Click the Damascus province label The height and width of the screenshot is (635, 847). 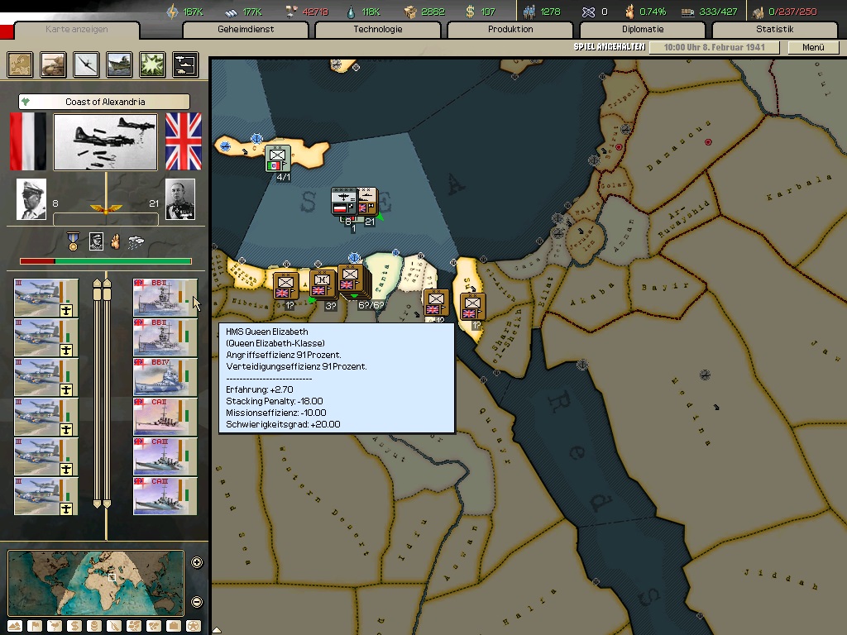tap(680, 146)
